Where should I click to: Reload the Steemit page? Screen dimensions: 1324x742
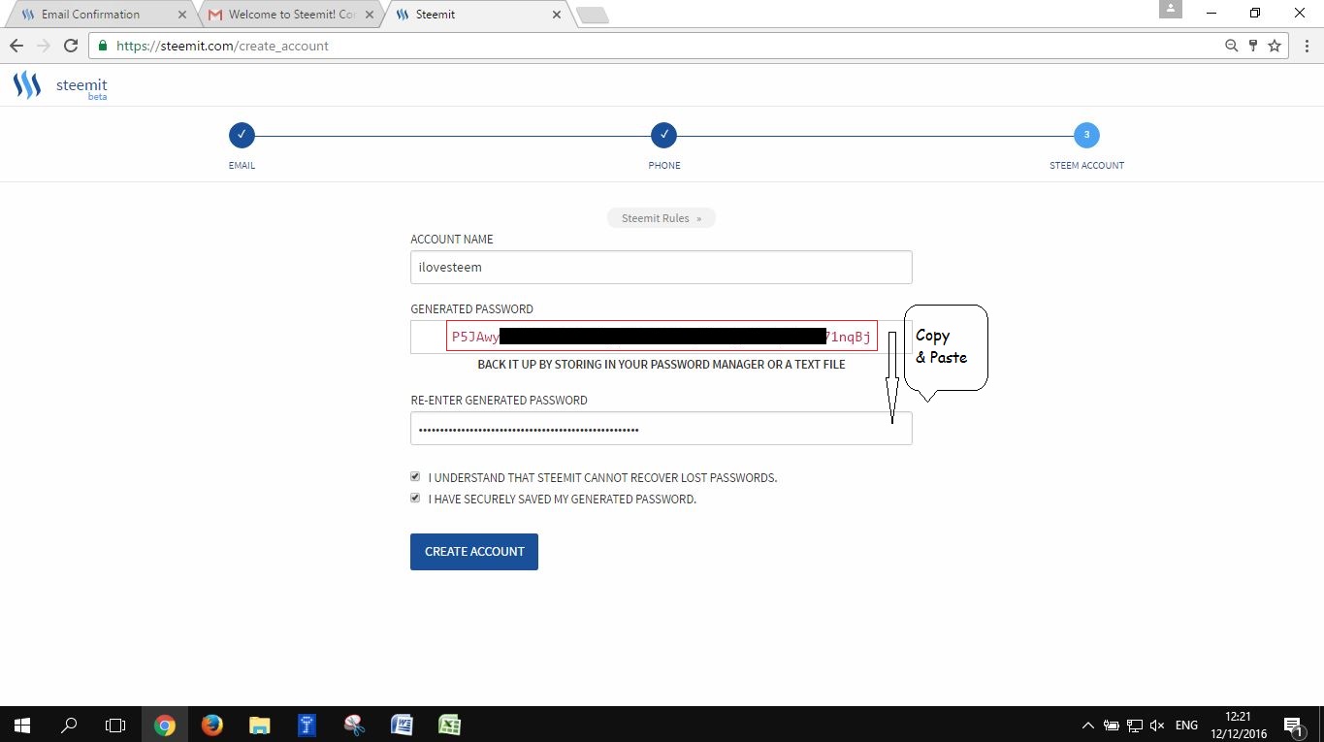click(x=70, y=46)
